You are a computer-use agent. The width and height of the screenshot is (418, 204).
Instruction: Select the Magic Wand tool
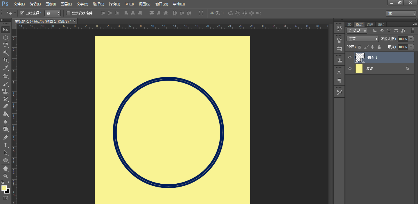(x=6, y=53)
